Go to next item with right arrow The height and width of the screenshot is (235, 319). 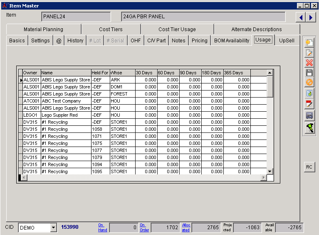[x=311, y=17]
